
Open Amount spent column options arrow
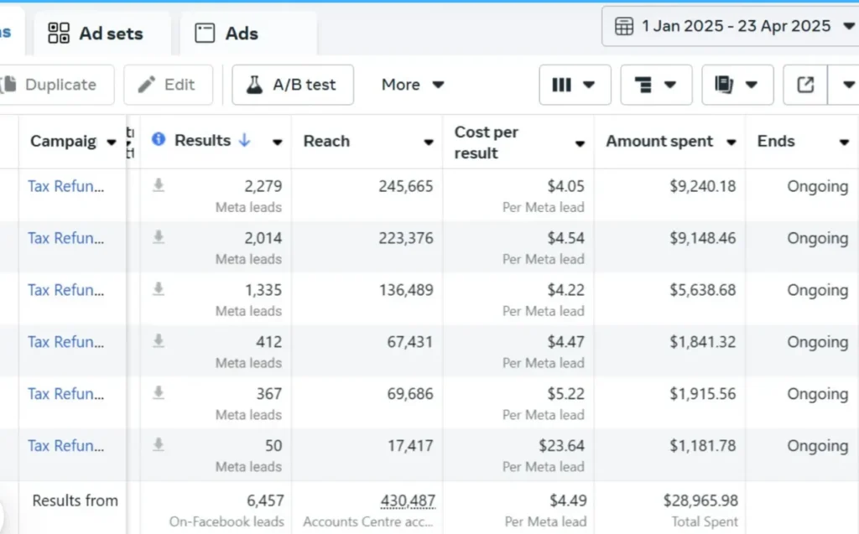pos(731,143)
